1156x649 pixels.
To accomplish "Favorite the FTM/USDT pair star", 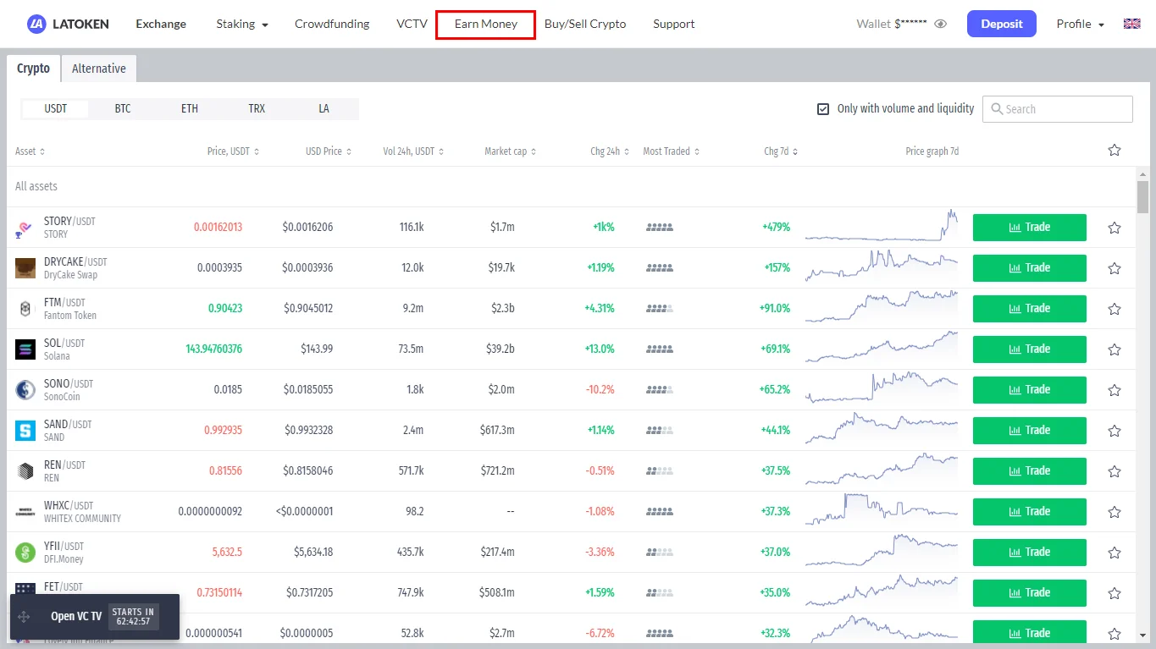I will pos(1115,309).
